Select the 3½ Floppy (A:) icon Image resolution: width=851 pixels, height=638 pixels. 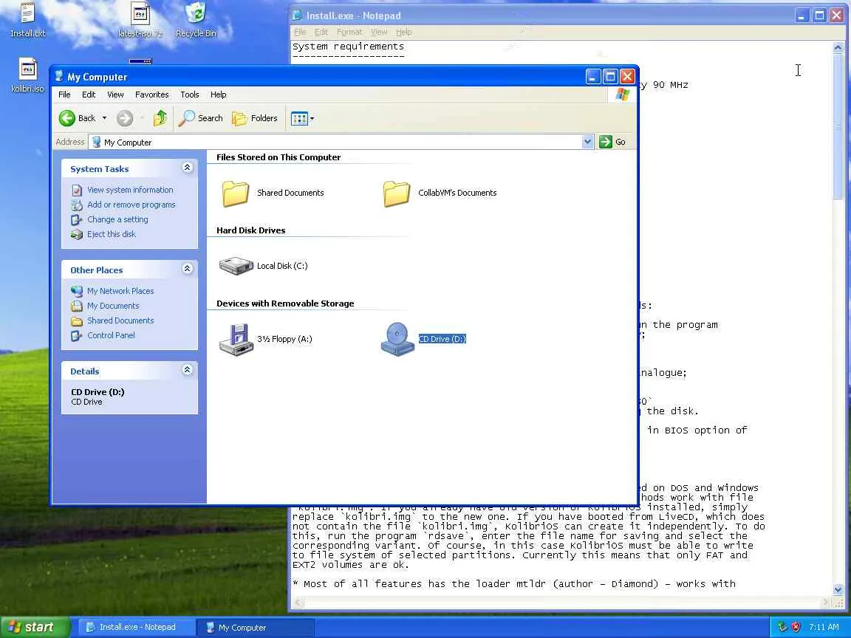coord(236,340)
